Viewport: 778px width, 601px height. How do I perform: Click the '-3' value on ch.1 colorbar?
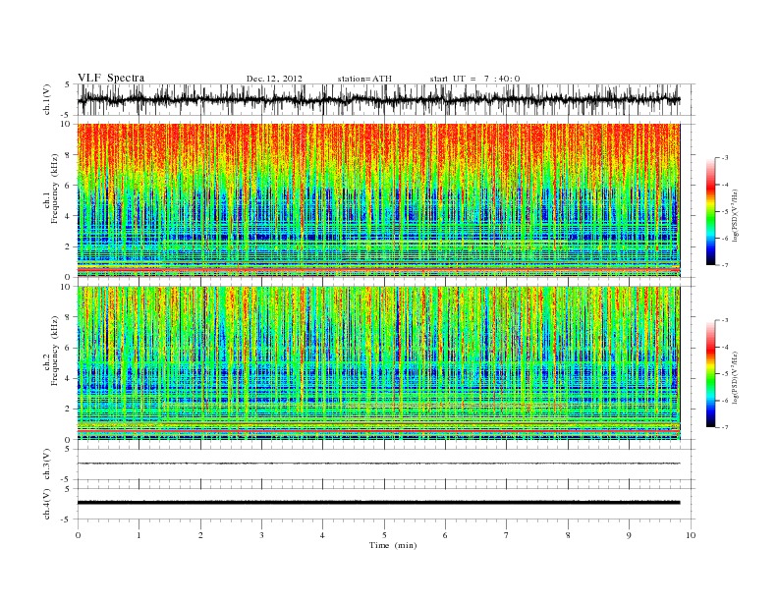(724, 158)
